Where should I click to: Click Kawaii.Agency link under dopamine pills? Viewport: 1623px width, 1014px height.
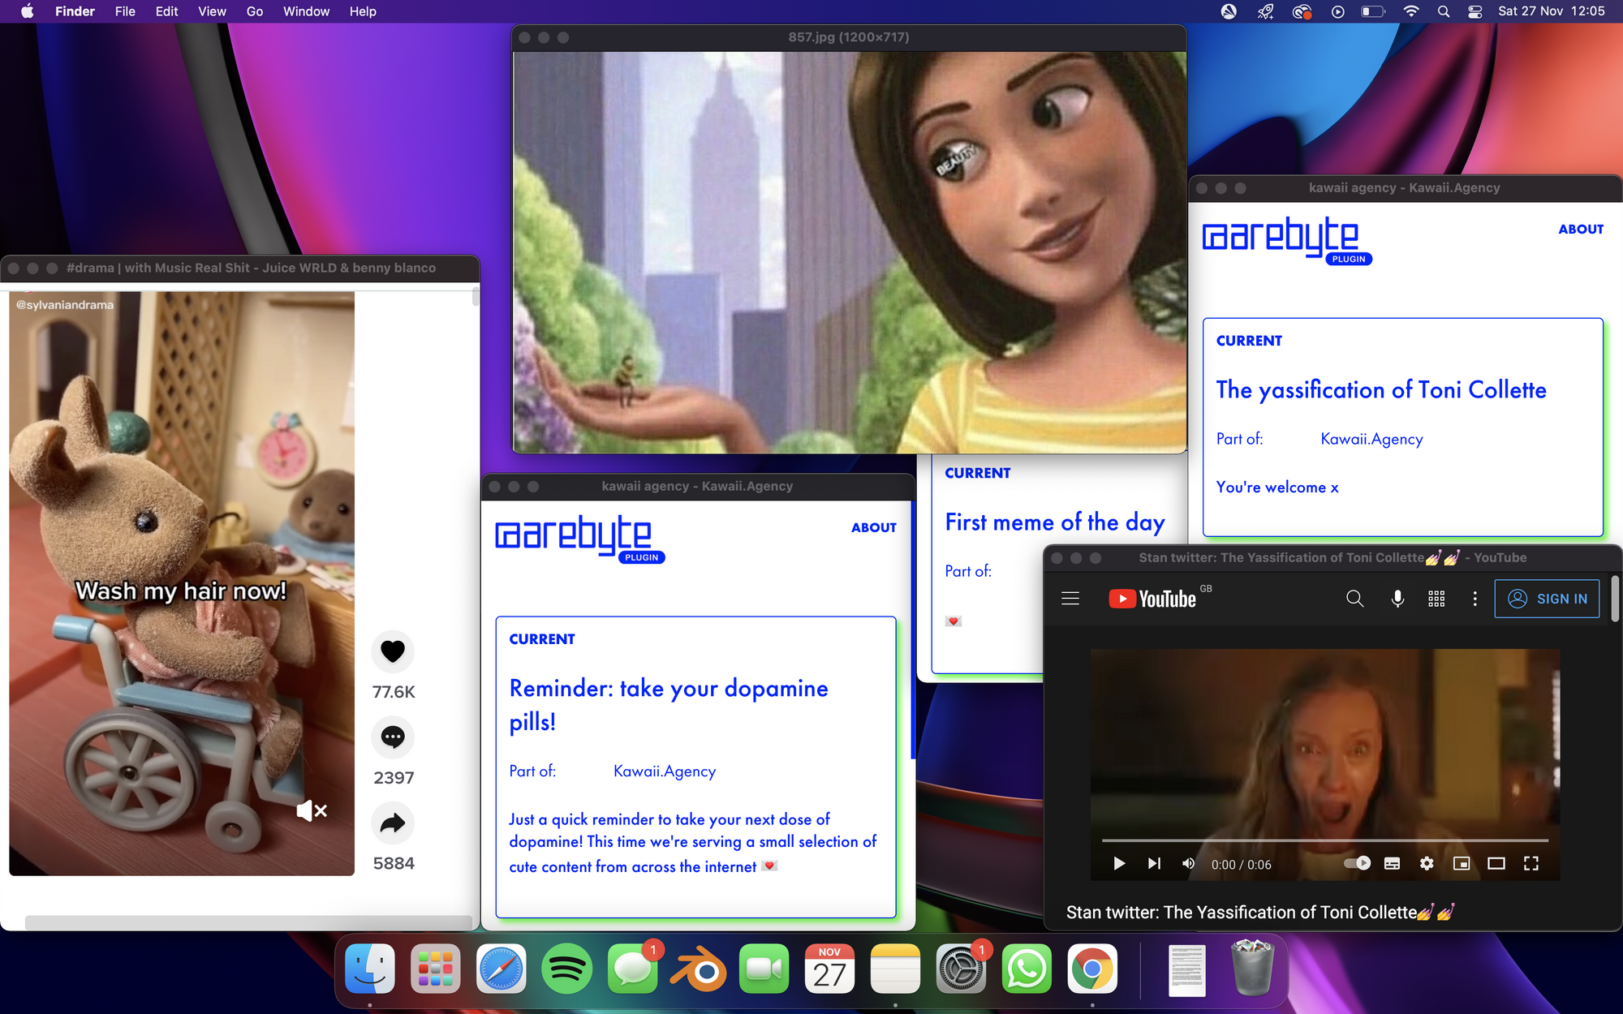coord(665,771)
